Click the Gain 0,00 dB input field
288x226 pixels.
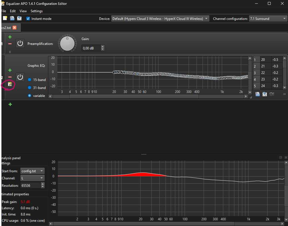pos(91,48)
